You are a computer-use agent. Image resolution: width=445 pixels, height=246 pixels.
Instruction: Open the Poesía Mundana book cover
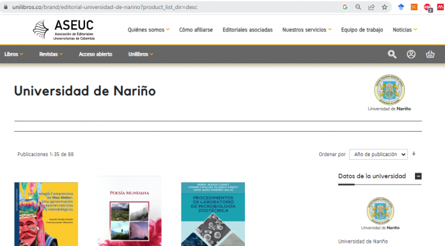pyautogui.click(x=130, y=211)
